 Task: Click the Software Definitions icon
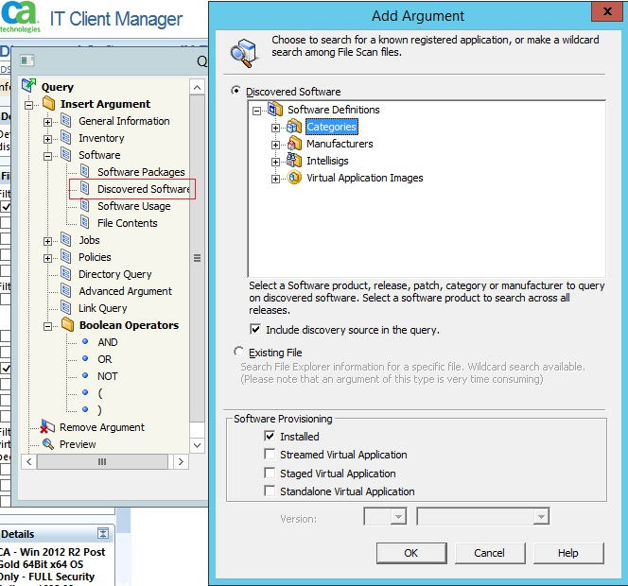click(x=275, y=109)
